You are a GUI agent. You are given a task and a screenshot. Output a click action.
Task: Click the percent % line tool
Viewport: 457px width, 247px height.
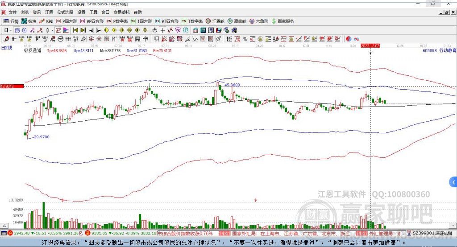(x=245, y=39)
